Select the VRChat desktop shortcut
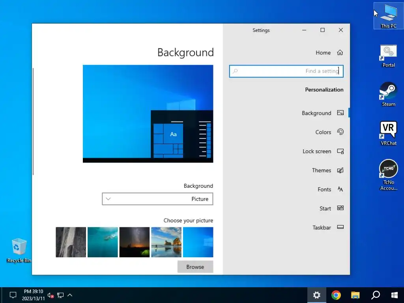Screen dimensions: 404x303 (x=389, y=133)
